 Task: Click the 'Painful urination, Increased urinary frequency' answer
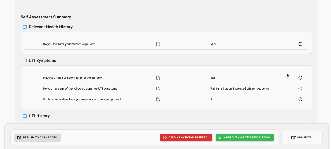click(240, 88)
